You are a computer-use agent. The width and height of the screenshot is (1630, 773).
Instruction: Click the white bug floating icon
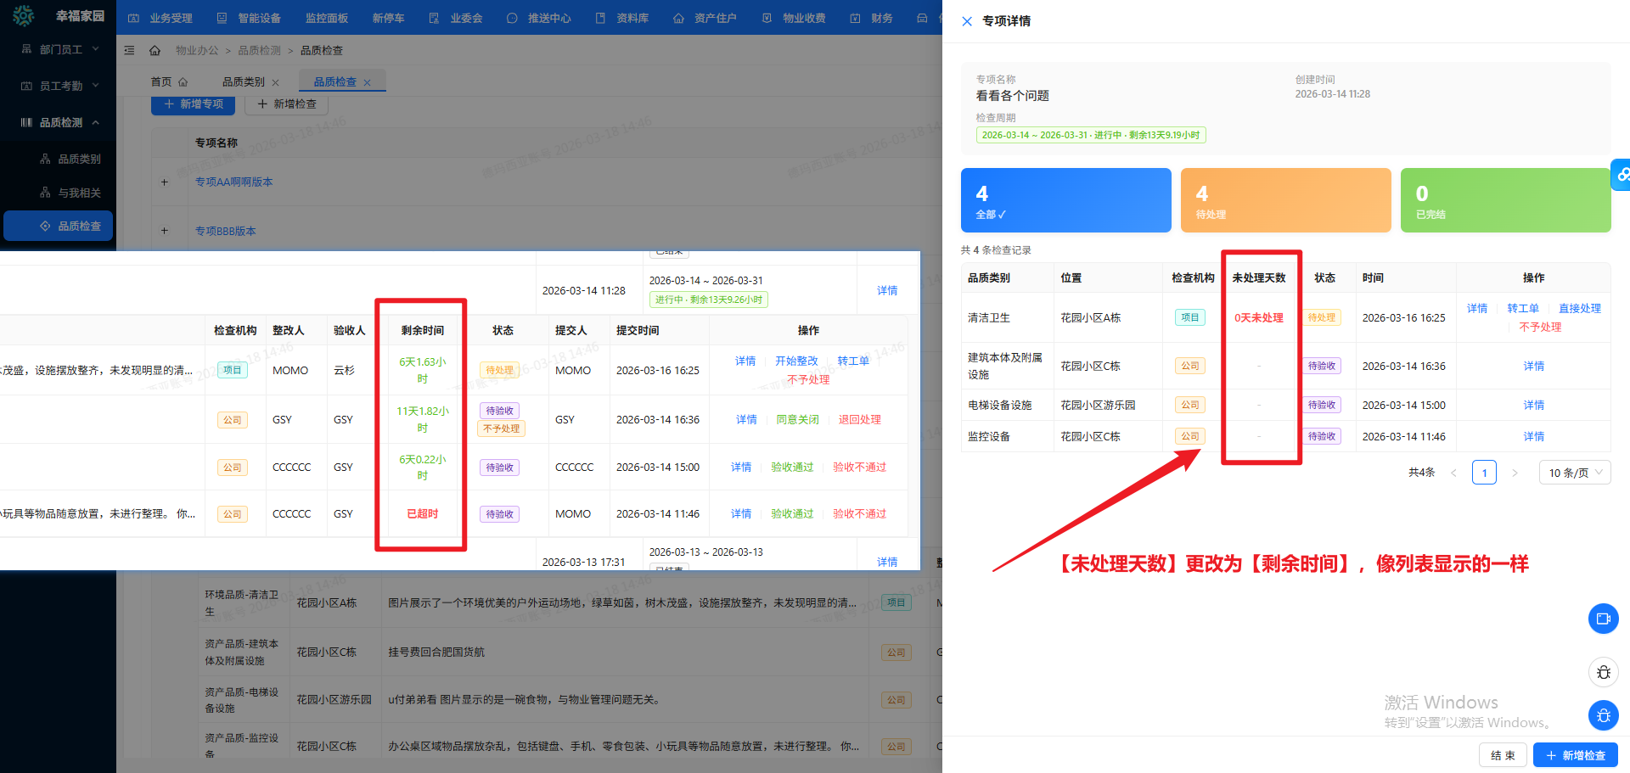(1603, 672)
